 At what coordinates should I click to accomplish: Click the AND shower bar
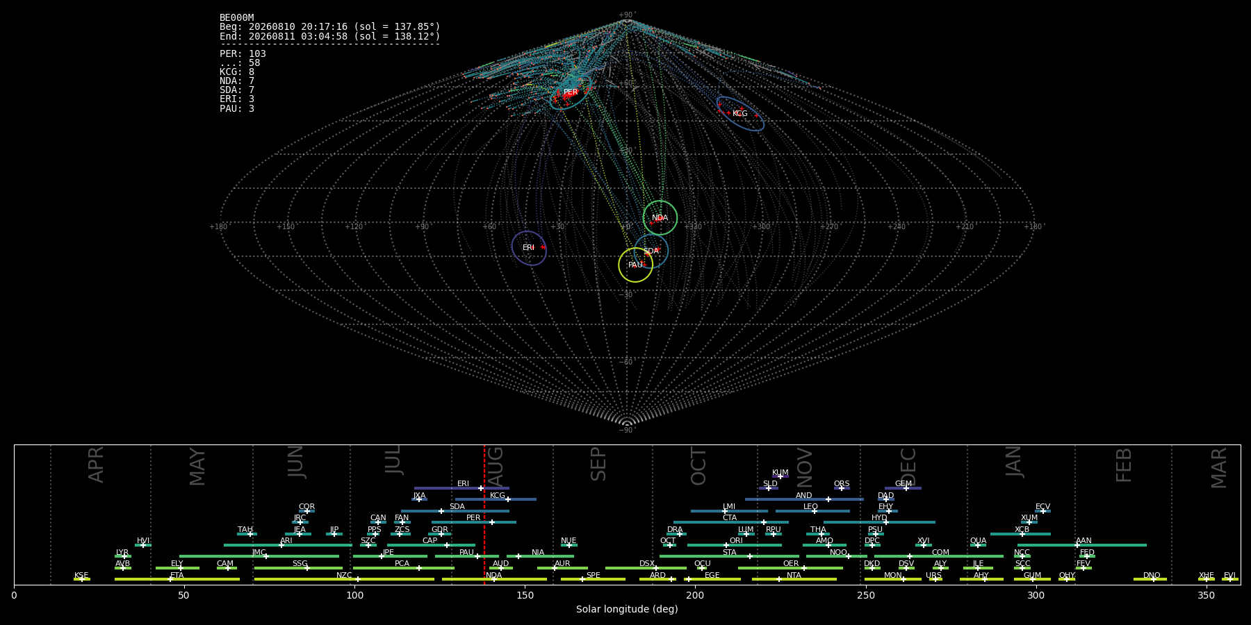[804, 499]
